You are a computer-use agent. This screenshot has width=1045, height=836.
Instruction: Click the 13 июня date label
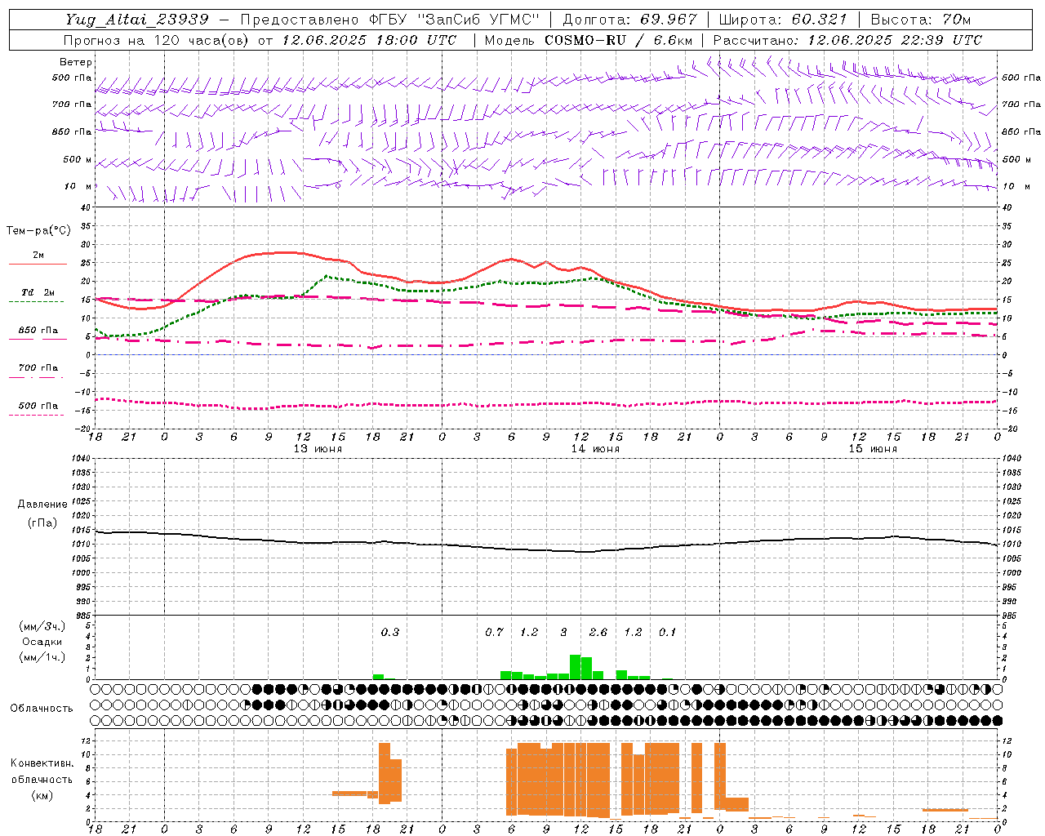coord(318,448)
